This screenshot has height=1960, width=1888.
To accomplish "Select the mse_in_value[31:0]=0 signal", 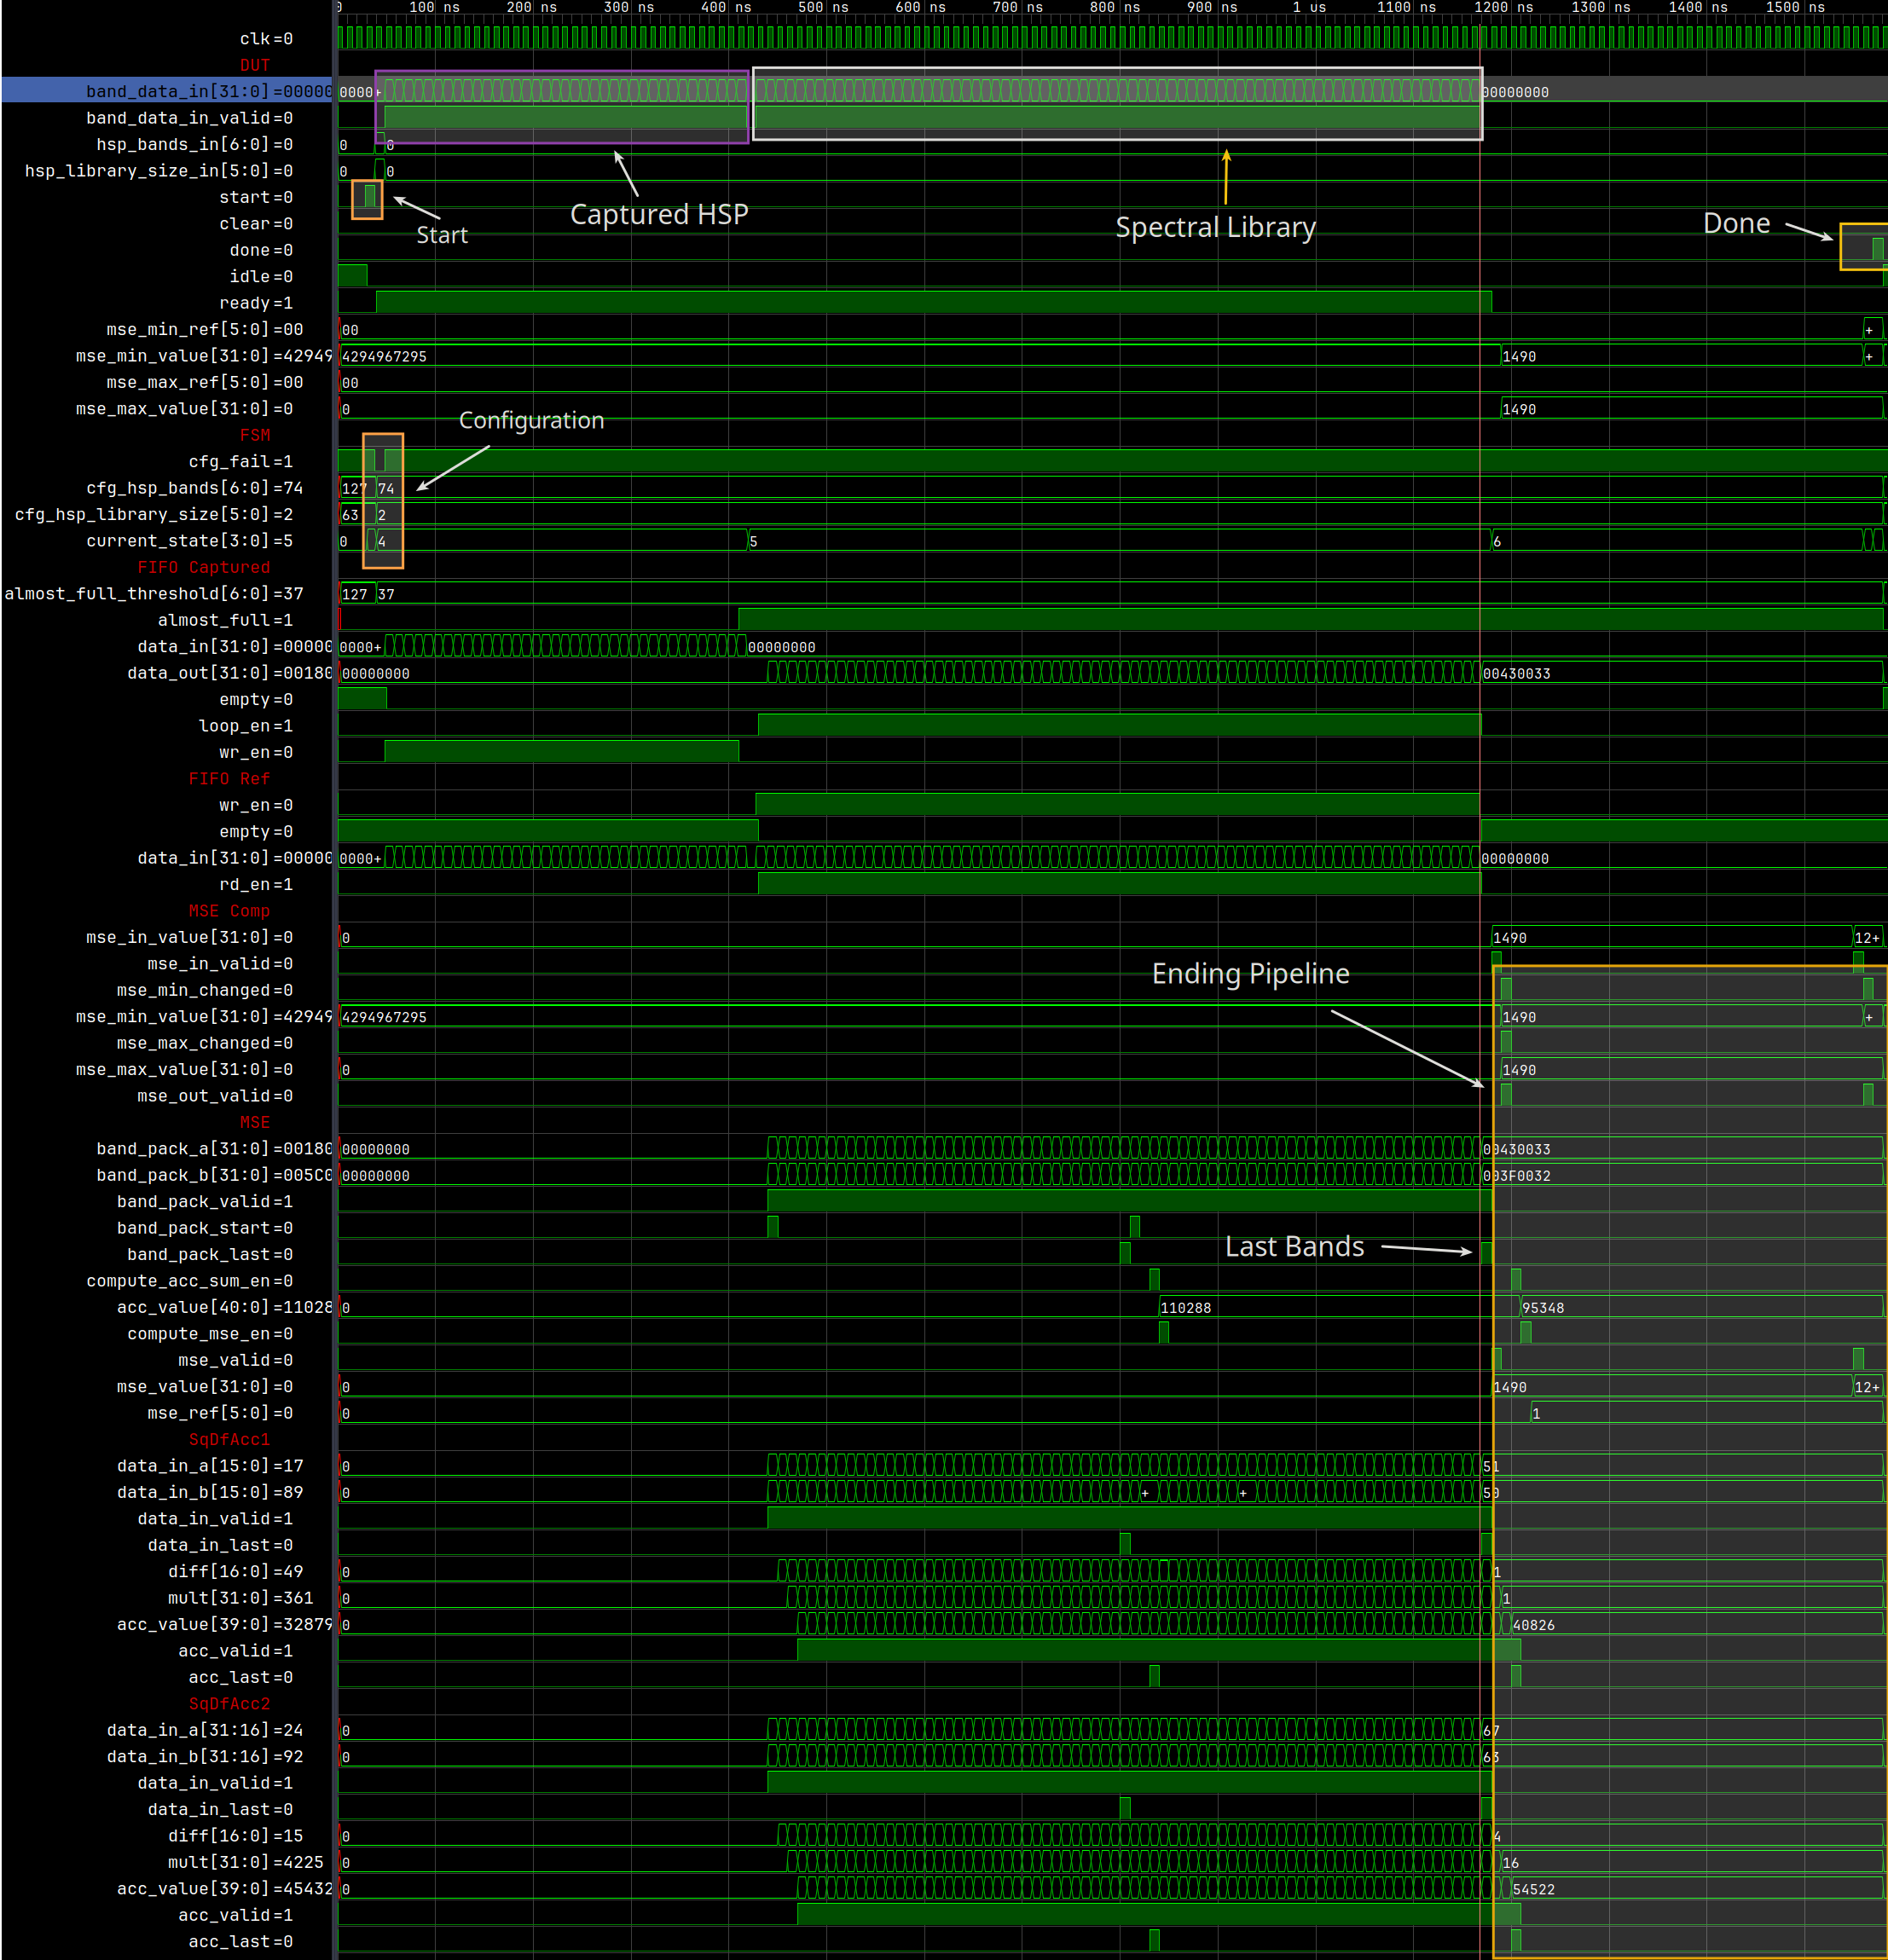I will tap(189, 937).
